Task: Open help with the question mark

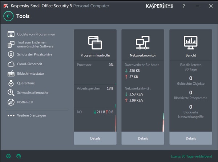Action: point(183,6)
